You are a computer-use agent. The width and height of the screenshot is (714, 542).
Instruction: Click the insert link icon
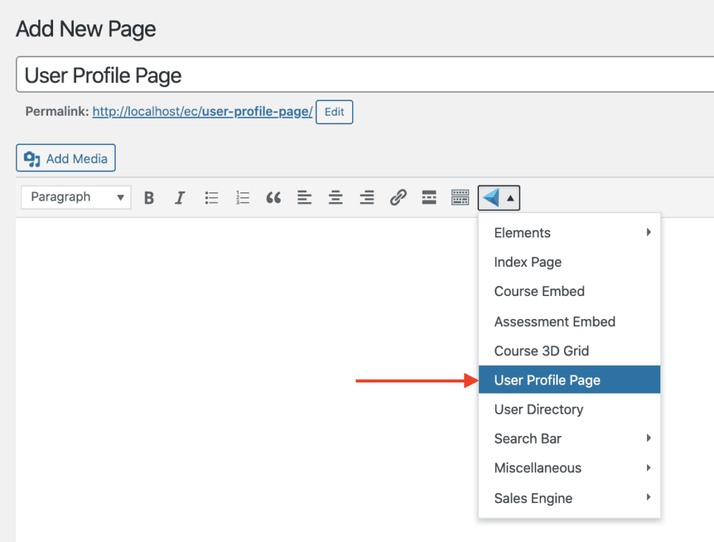click(x=398, y=198)
